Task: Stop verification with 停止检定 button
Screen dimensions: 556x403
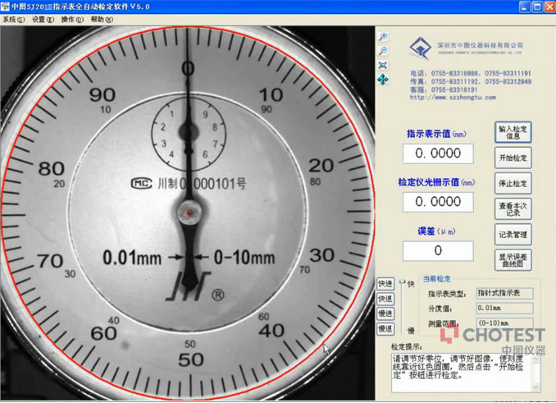Action: [513, 183]
